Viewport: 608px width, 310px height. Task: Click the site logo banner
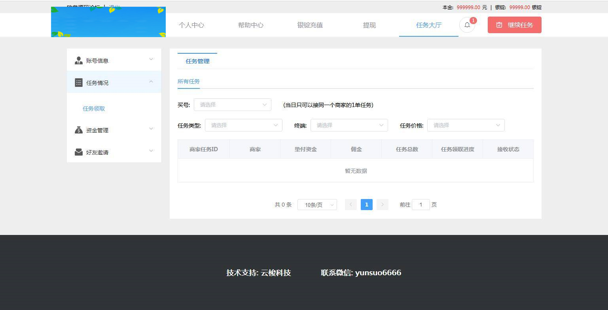coord(108,22)
